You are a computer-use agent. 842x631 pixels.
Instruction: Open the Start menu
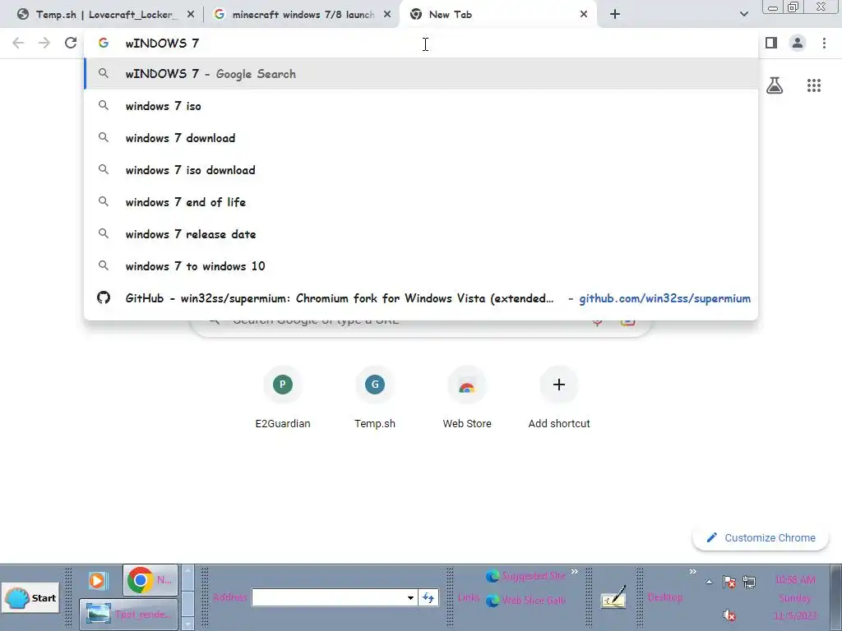point(30,598)
